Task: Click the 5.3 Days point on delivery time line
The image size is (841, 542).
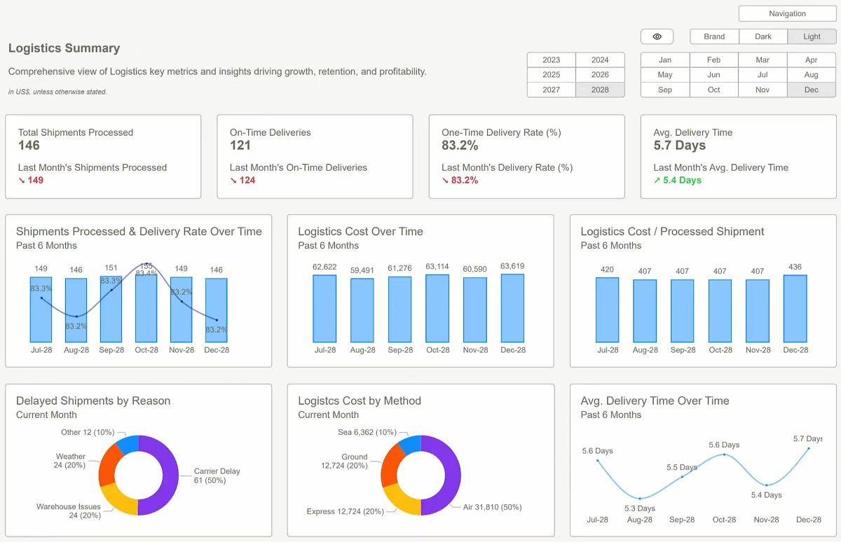Action: point(640,498)
